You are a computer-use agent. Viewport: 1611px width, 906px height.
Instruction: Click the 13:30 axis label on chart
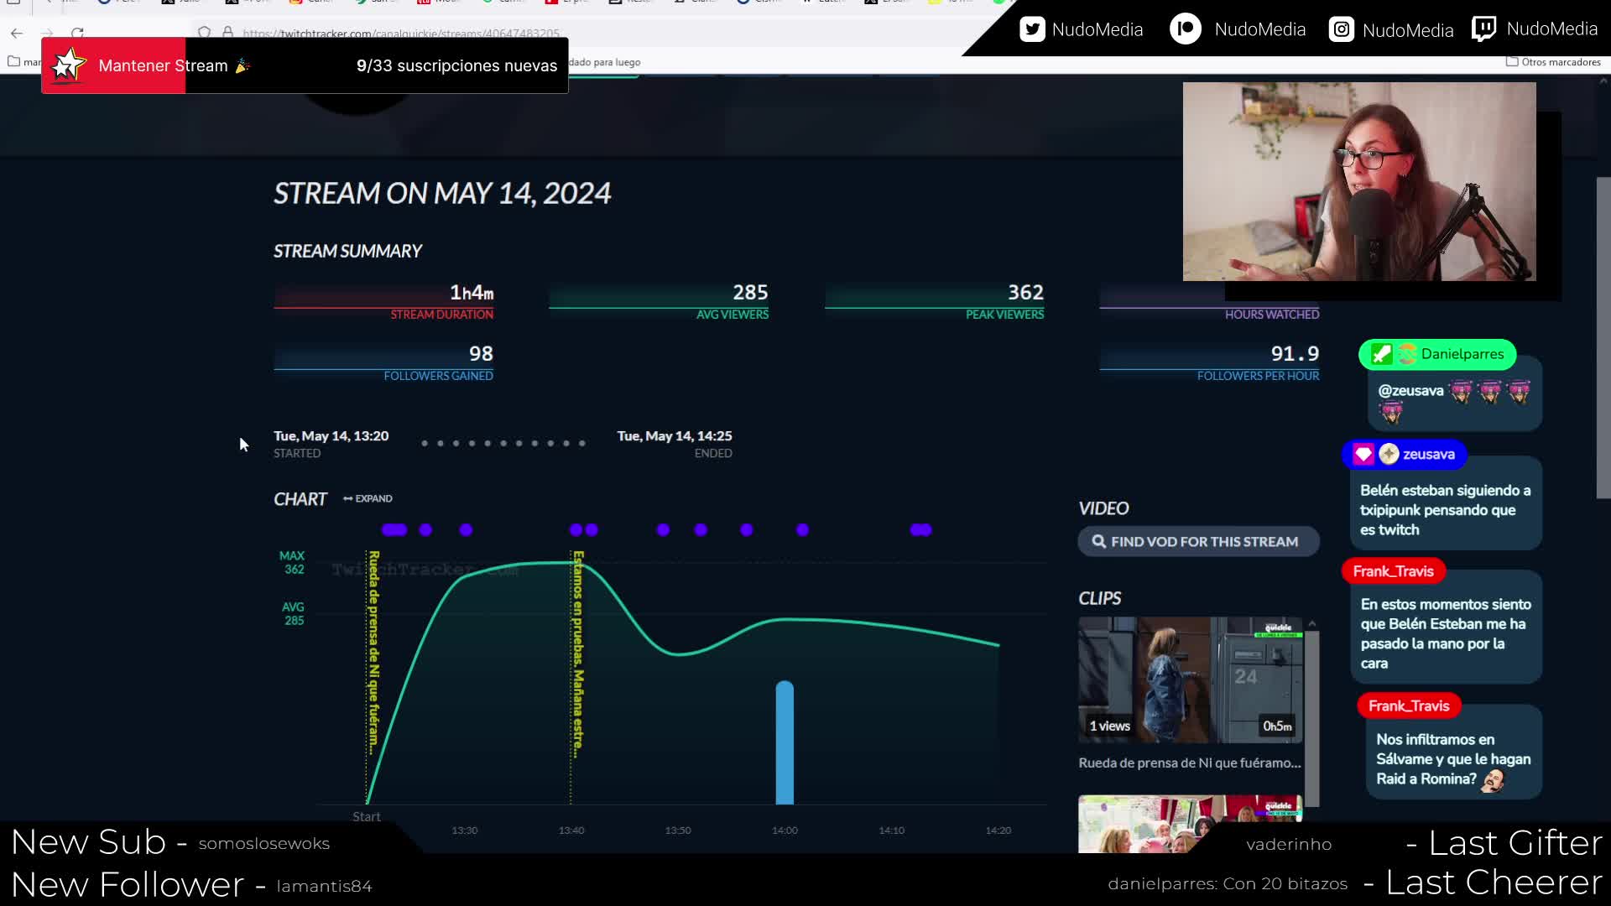point(464,830)
